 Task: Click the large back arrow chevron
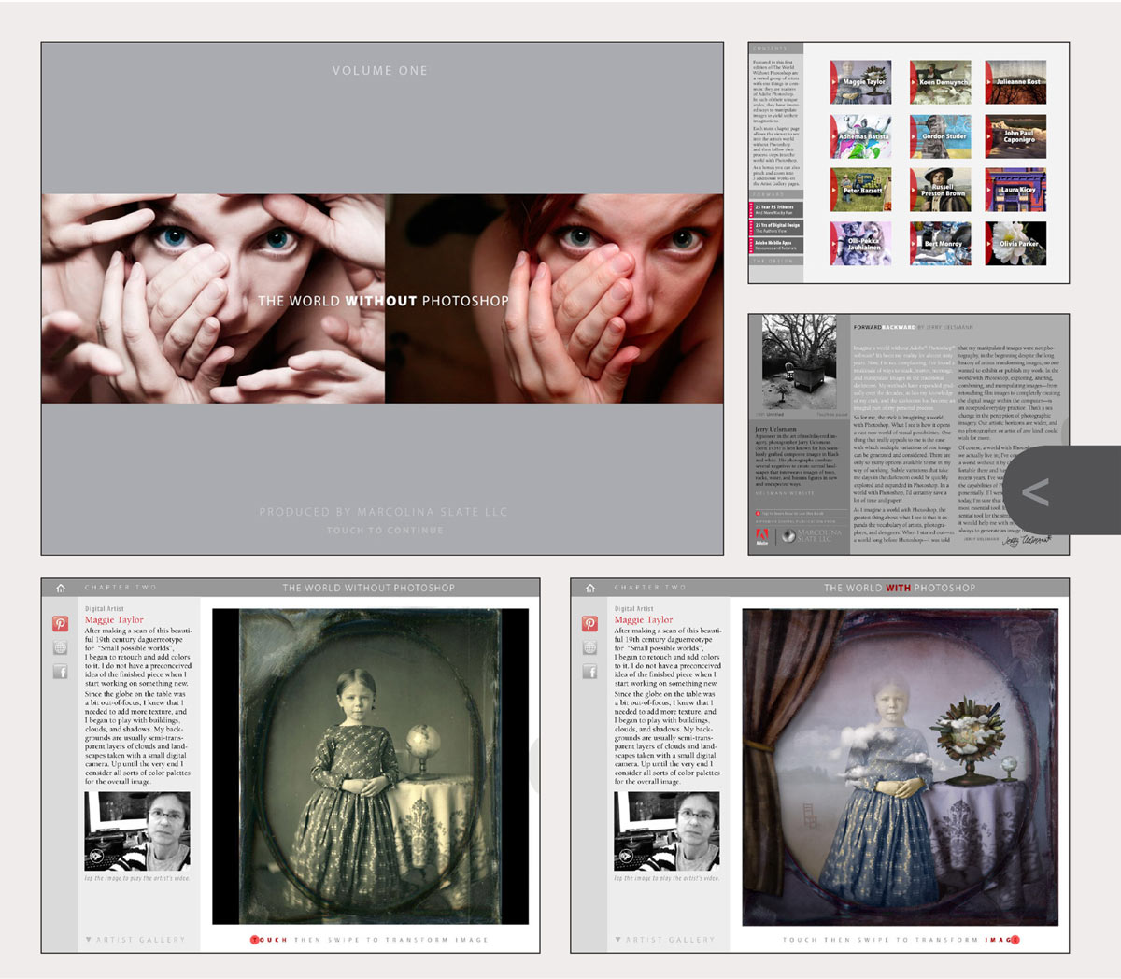(x=1035, y=491)
